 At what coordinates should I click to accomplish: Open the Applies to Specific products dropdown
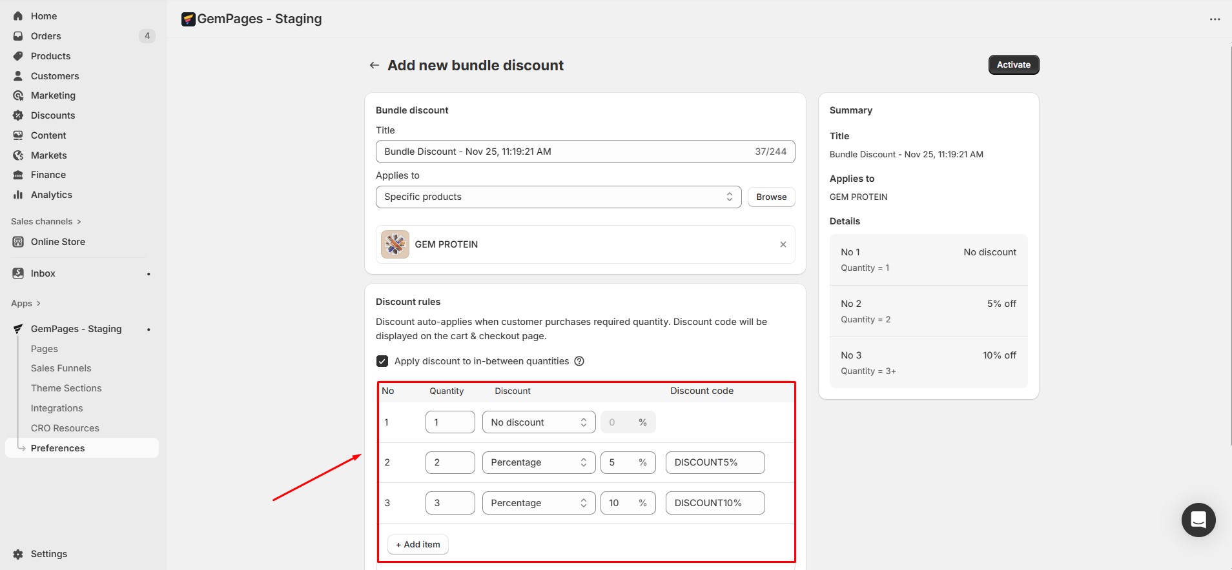[558, 197]
